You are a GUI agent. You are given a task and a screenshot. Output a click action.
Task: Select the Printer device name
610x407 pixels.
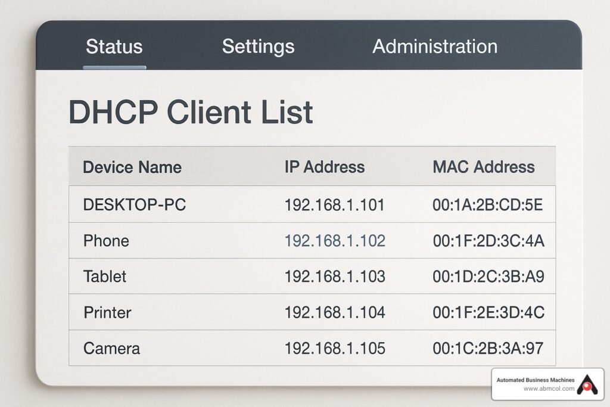[107, 312]
